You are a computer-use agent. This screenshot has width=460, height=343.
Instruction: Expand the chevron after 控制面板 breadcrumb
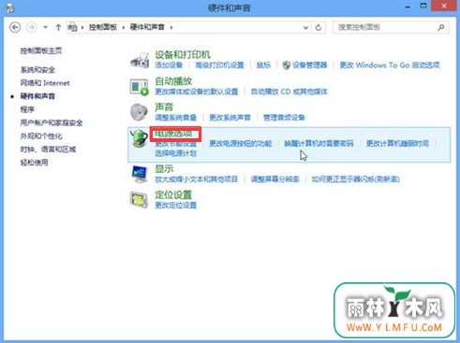pos(124,27)
